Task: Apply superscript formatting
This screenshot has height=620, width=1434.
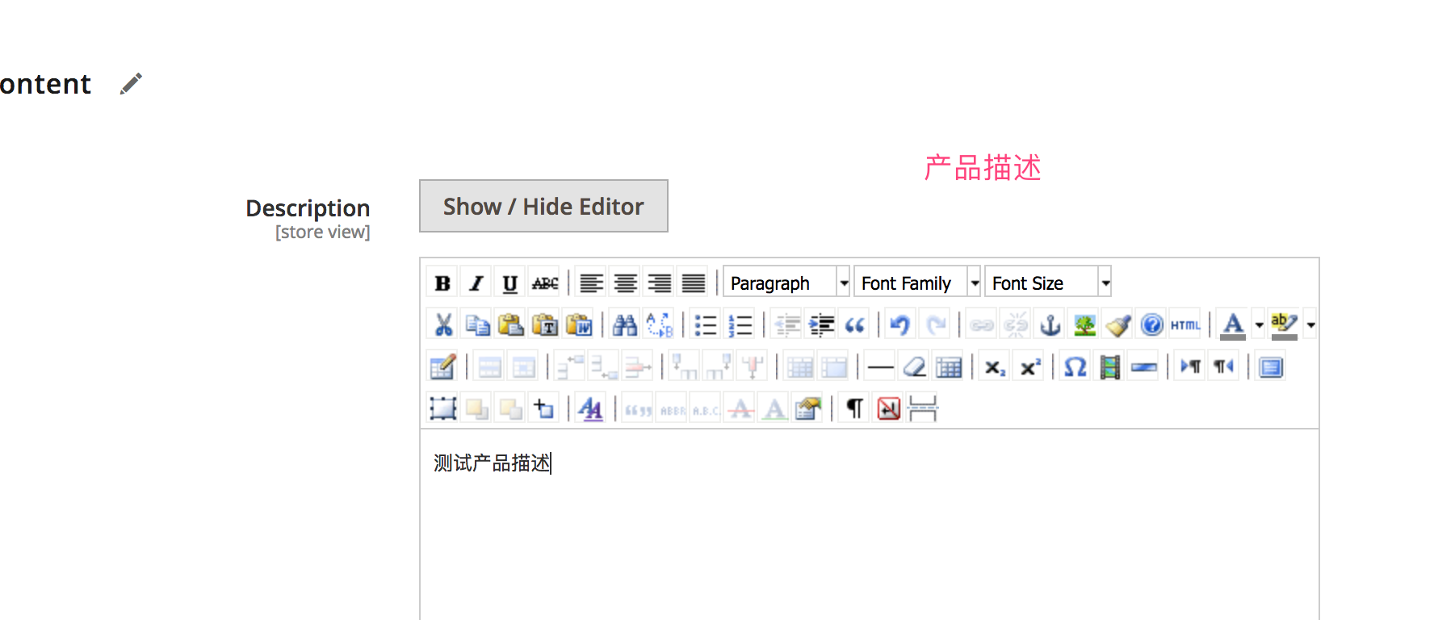Action: click(1029, 367)
